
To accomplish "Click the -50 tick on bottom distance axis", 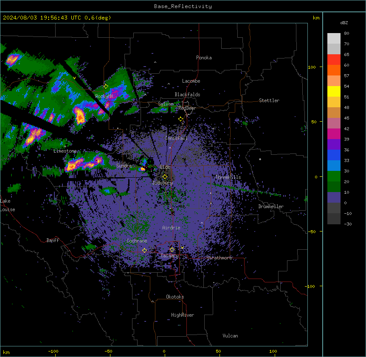I will [108, 351].
